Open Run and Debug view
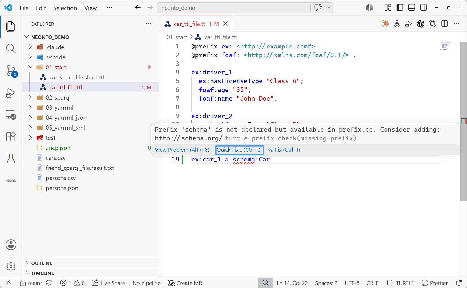The height and width of the screenshot is (288, 467). (11, 93)
